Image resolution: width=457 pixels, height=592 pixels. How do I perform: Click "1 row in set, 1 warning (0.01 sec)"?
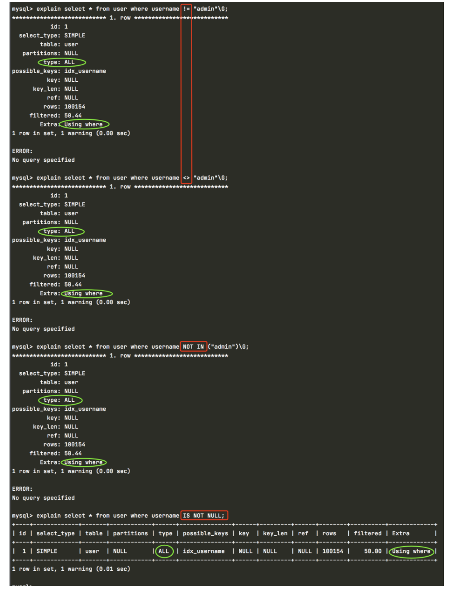pos(71,569)
